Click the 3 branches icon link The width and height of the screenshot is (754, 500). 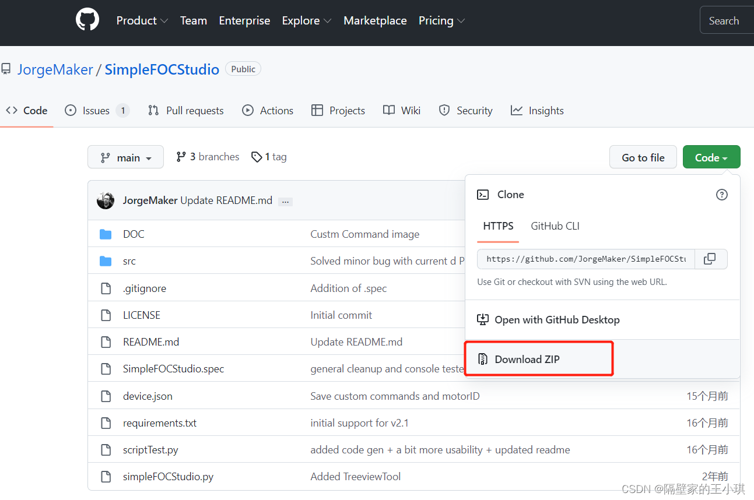click(181, 157)
